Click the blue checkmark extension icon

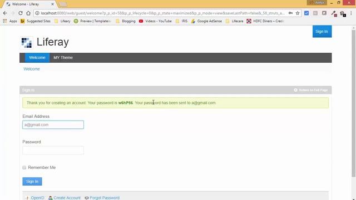click(x=306, y=13)
